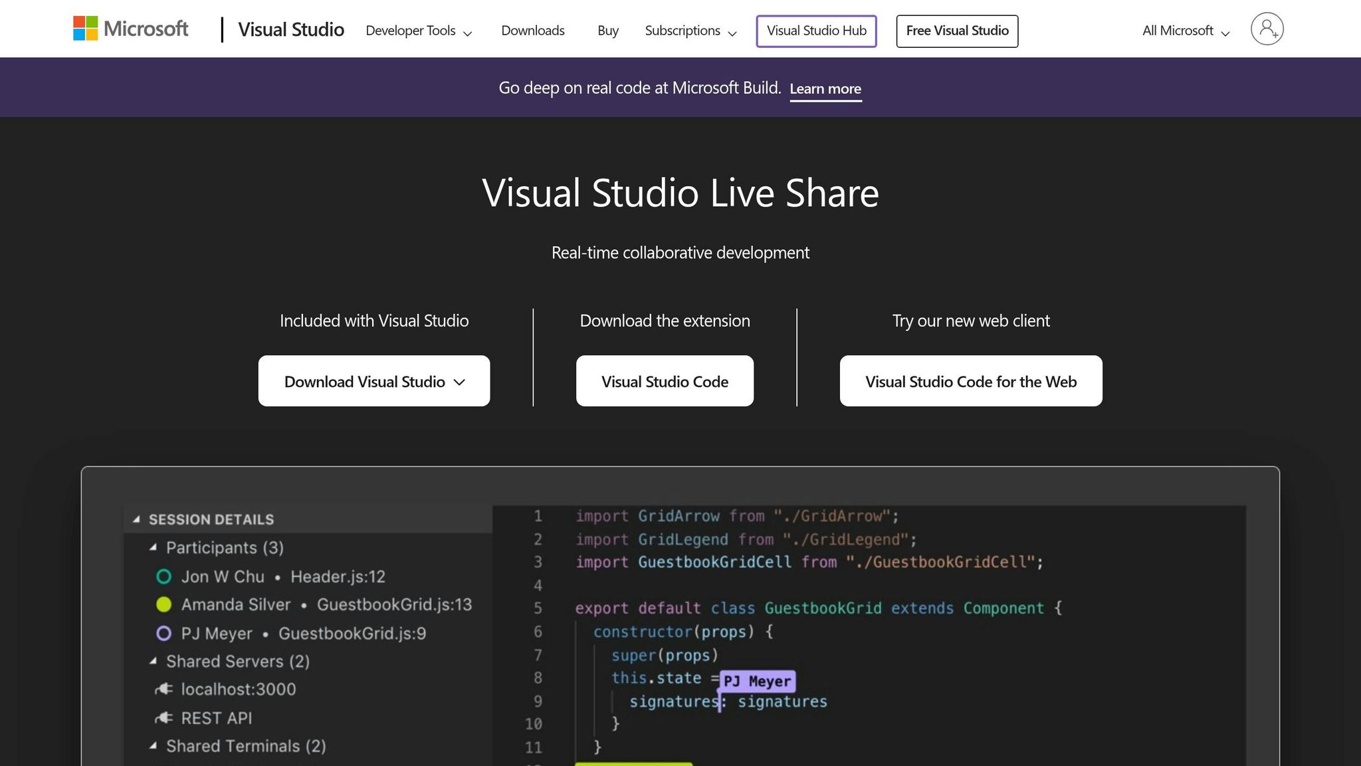Open the account sign-in avatar icon
Screen dimensions: 1361x766
[x=1267, y=29]
